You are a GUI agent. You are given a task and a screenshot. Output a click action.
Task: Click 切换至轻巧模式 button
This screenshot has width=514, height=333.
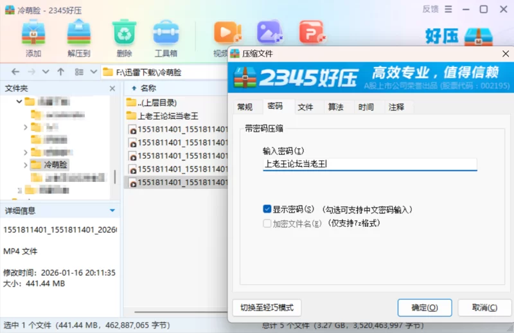point(267,307)
